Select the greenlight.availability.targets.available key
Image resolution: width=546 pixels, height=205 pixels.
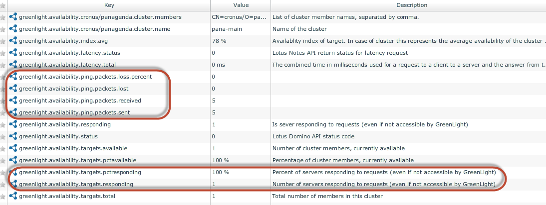coord(73,148)
